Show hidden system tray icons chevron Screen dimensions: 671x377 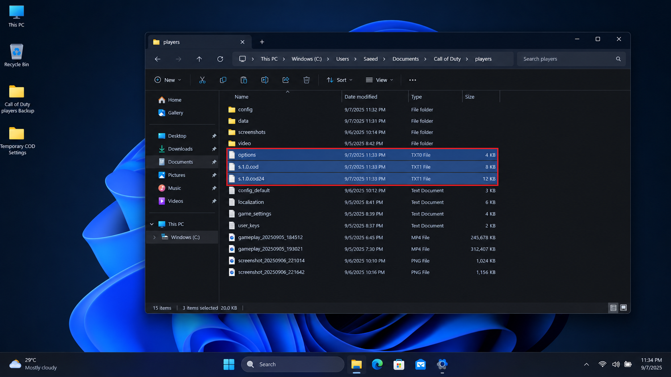[586, 364]
